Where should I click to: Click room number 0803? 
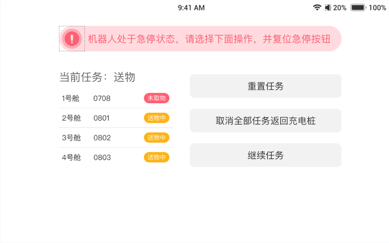[x=102, y=157]
